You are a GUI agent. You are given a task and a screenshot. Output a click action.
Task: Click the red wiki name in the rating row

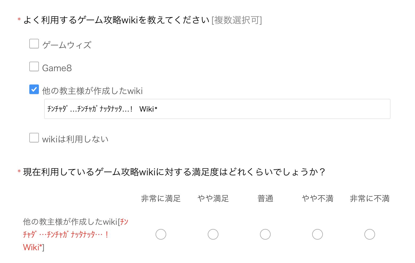[65, 235]
